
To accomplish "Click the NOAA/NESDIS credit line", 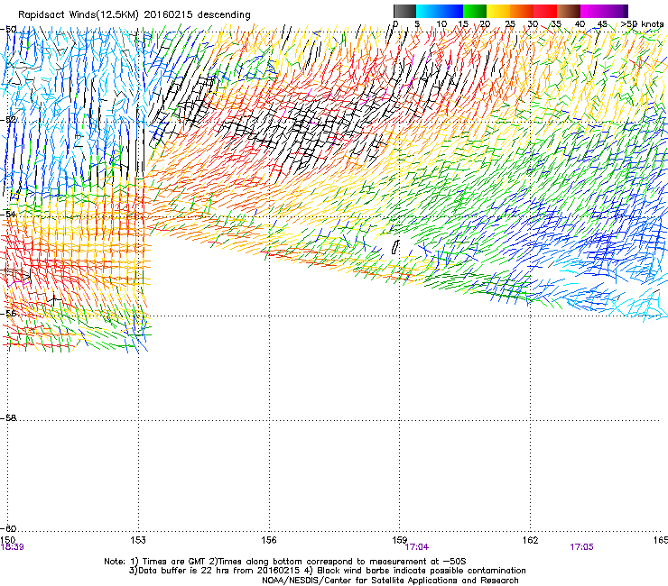I will [x=390, y=581].
